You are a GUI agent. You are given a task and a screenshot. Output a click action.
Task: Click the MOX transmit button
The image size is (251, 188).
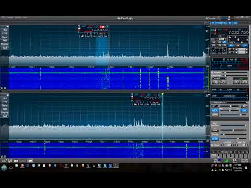coord(223,82)
